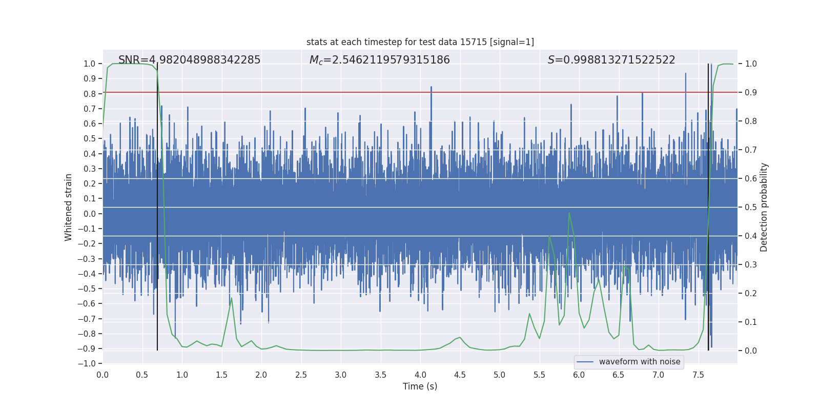Click the 'Time (s)' x-axis label
Viewport: 820px width, 410px height.
point(420,386)
